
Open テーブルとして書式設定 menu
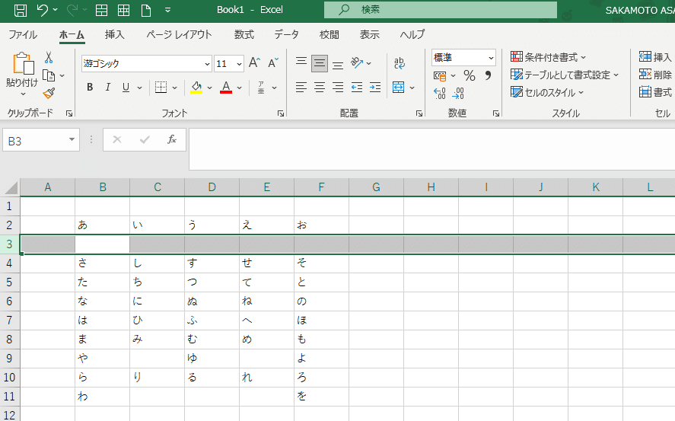coord(565,75)
